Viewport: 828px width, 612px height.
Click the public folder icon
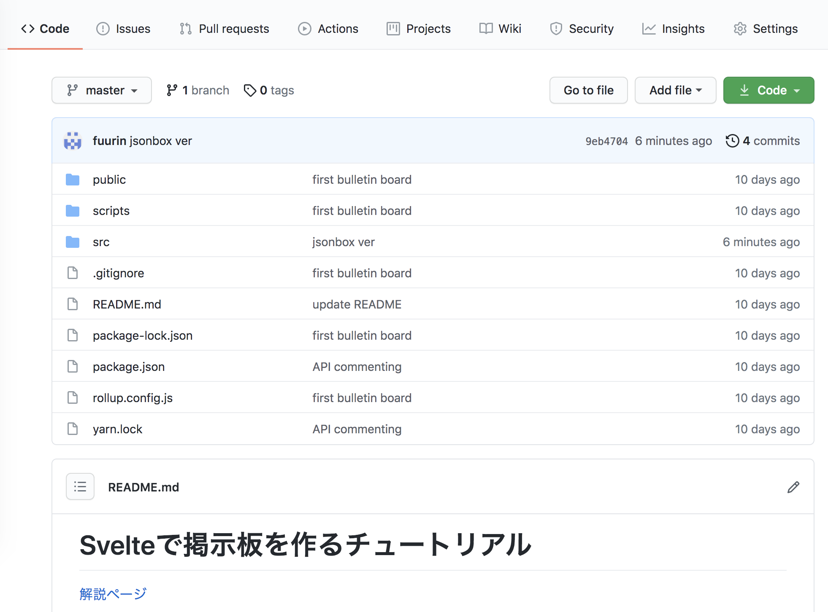point(73,180)
